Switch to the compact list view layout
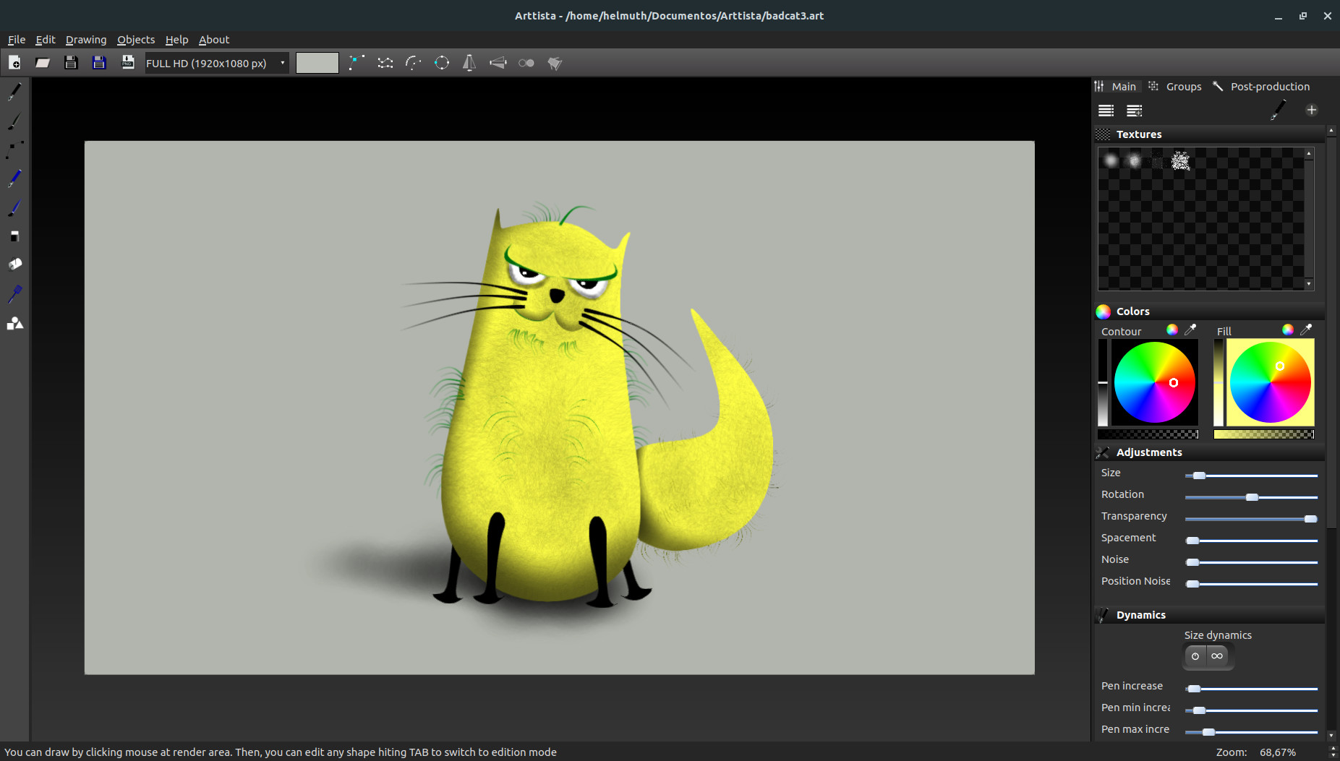Screen dimensions: 1340x761 coord(1106,111)
